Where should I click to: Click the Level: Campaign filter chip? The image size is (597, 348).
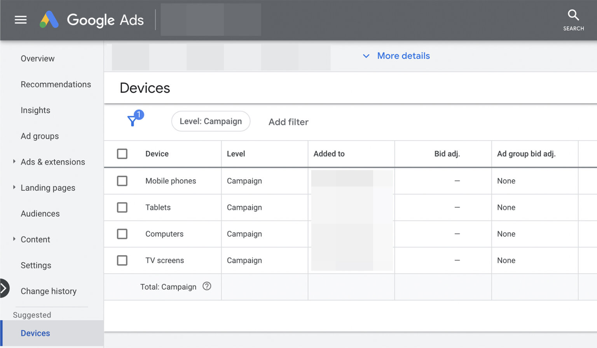click(211, 121)
